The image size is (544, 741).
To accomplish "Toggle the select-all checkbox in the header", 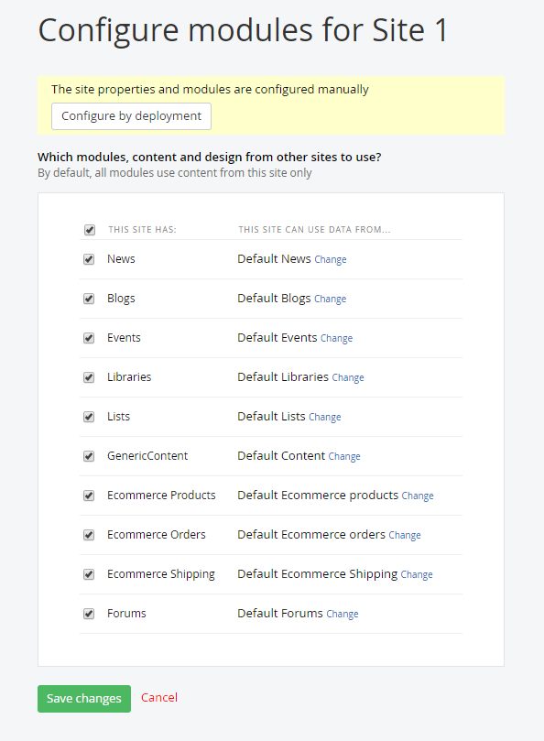I will [x=90, y=230].
